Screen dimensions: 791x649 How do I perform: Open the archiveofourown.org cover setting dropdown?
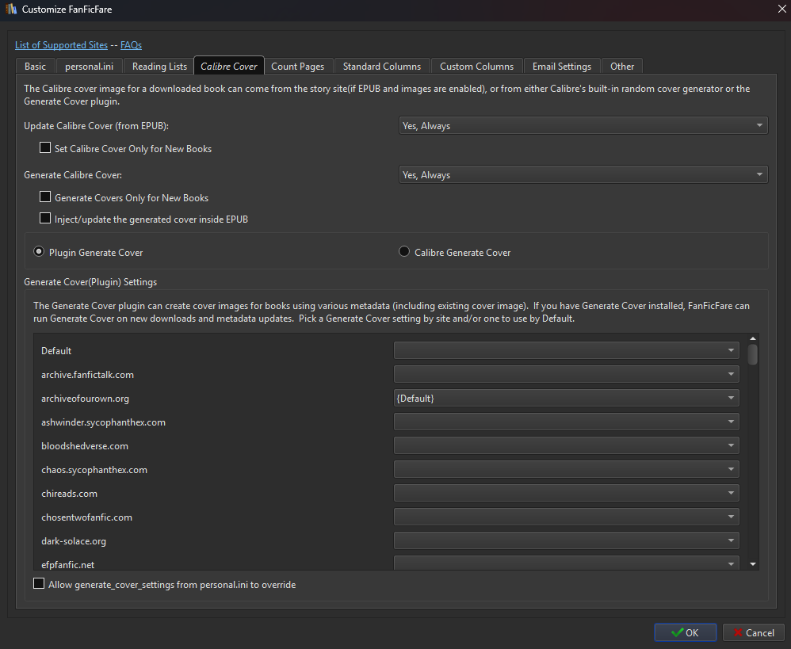coord(566,398)
